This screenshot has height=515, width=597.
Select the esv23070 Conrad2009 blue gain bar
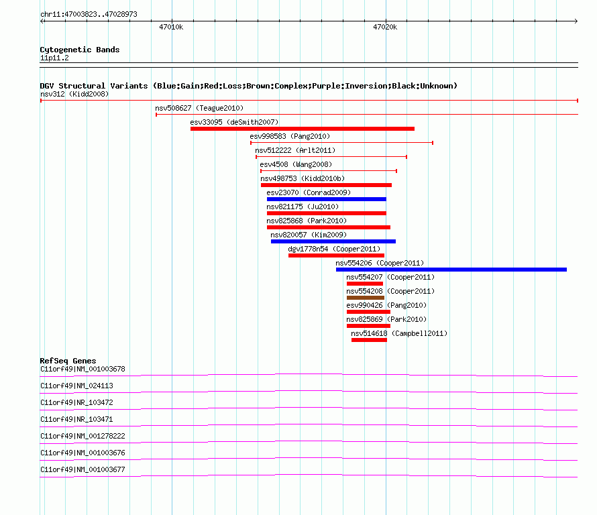tap(326, 199)
